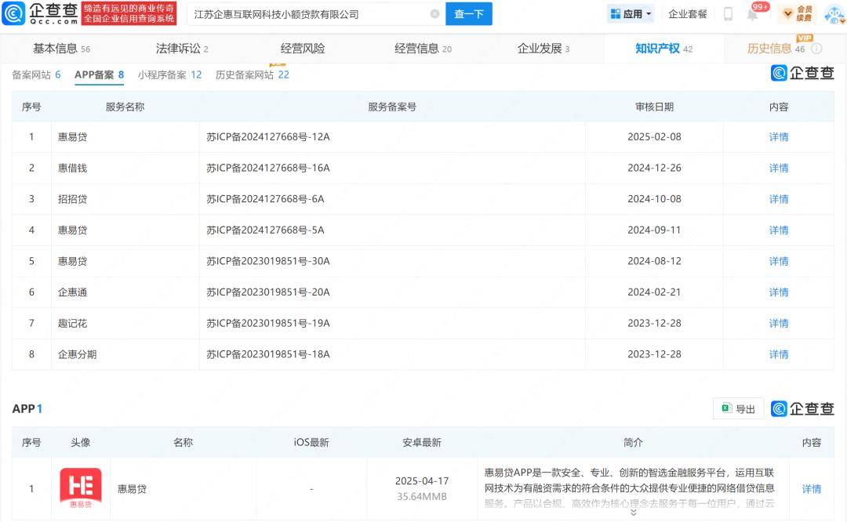Switch to the 经营风险 tab
This screenshot has width=847, height=522.
(x=302, y=49)
